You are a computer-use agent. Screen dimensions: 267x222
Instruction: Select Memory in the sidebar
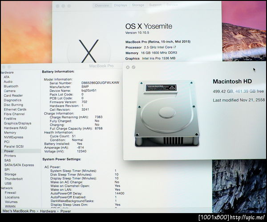click(x=10, y=132)
